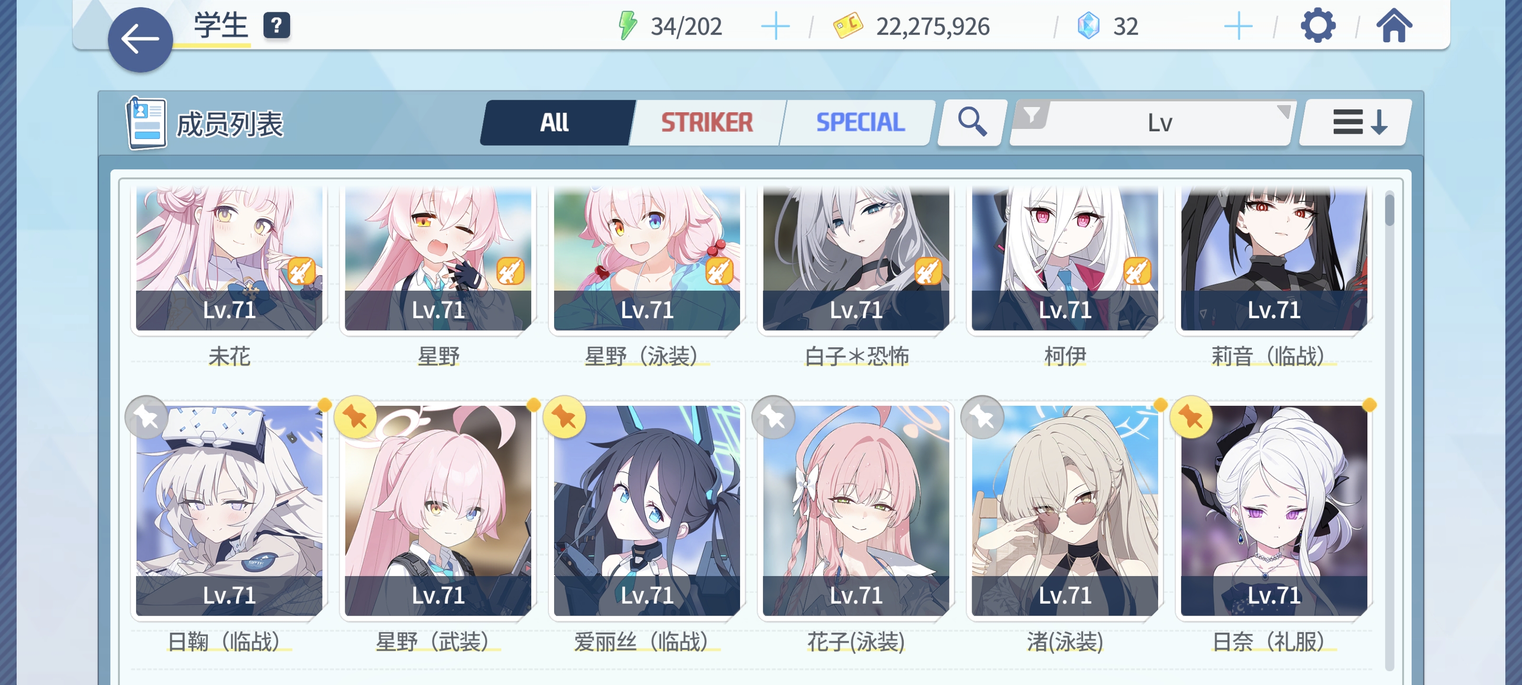This screenshot has width=1522, height=685.
Task: Click the member list vertical scrollbar
Action: [x=1389, y=431]
